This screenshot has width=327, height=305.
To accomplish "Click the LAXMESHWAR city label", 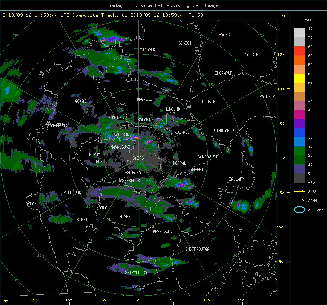I will point(129,181).
